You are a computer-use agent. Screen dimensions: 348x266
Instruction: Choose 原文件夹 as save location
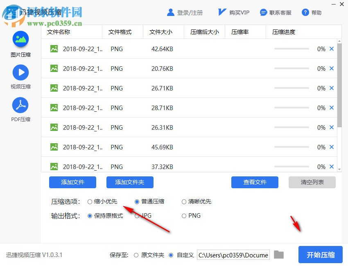136,255
